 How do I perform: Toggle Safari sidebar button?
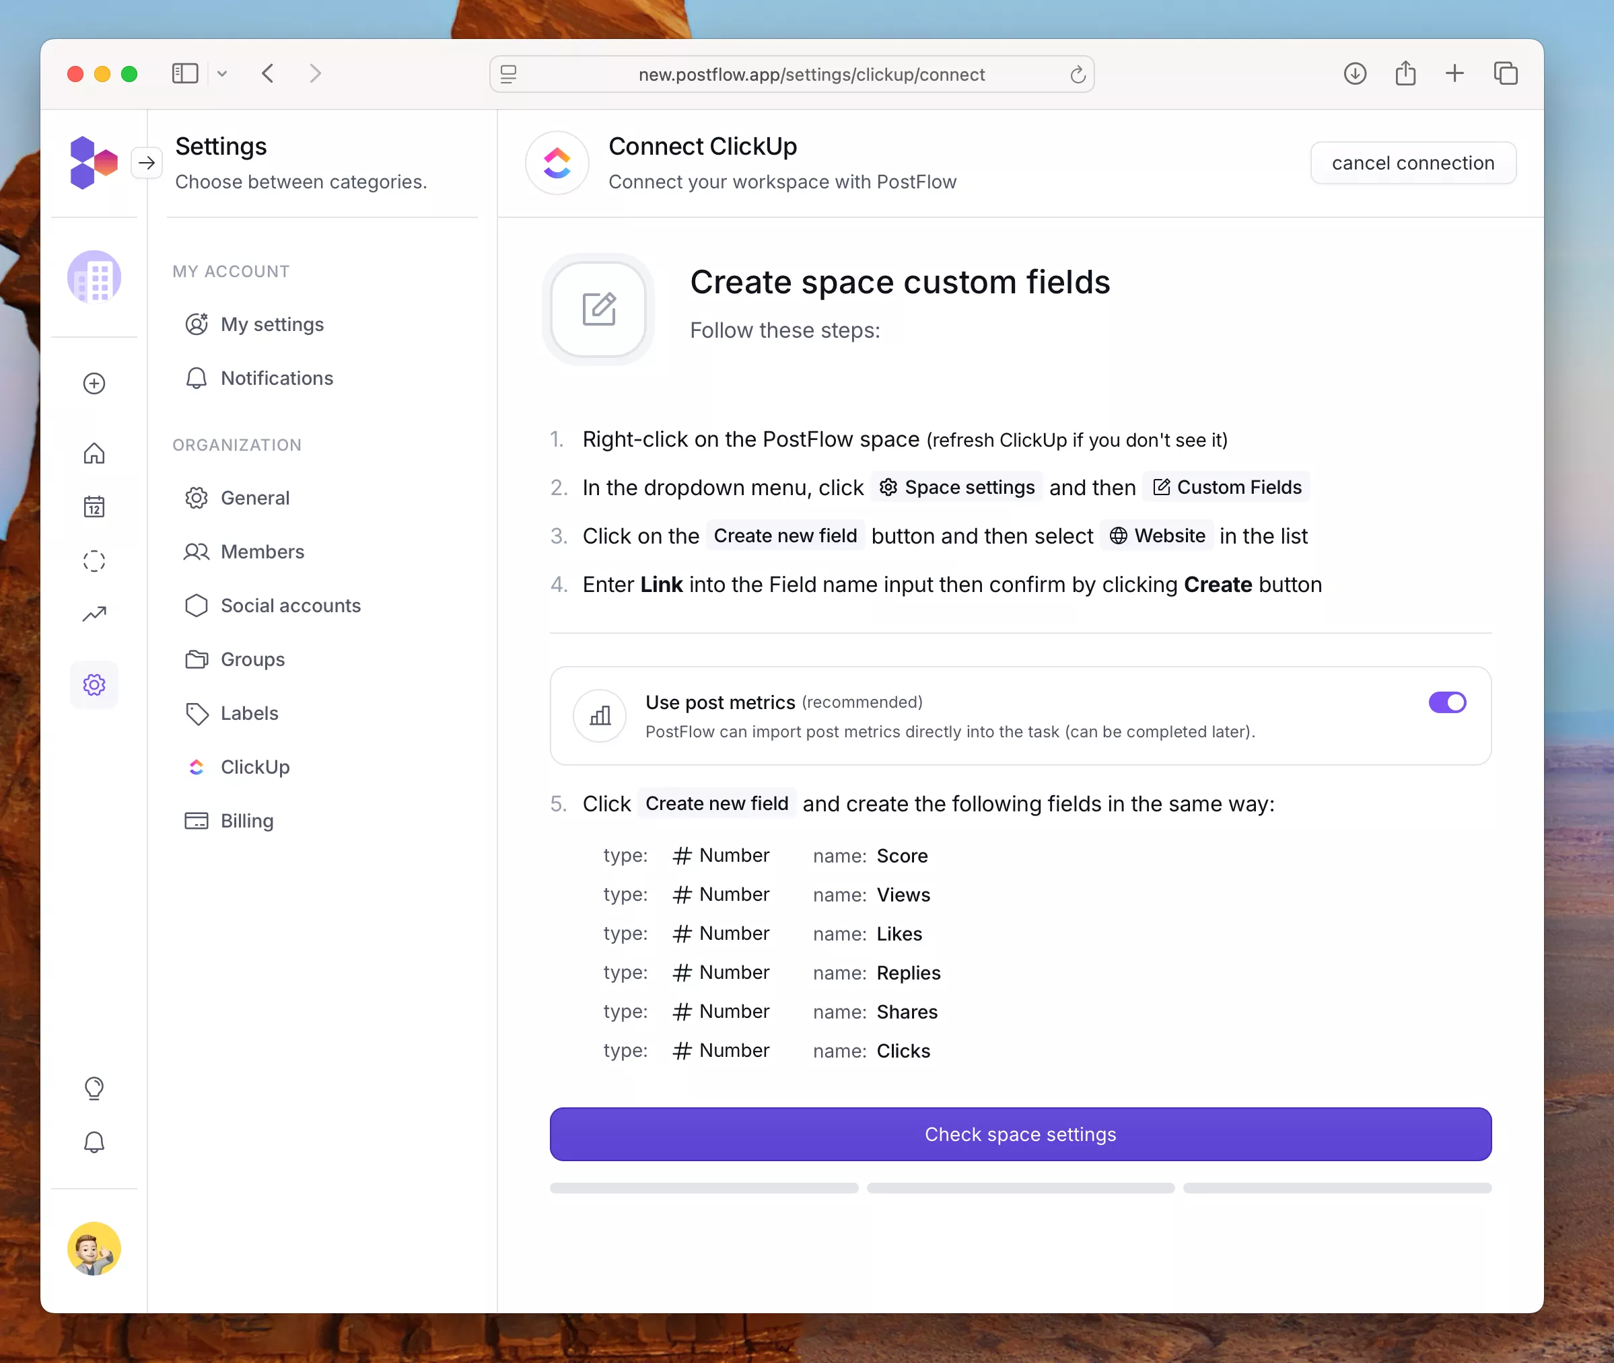point(184,74)
